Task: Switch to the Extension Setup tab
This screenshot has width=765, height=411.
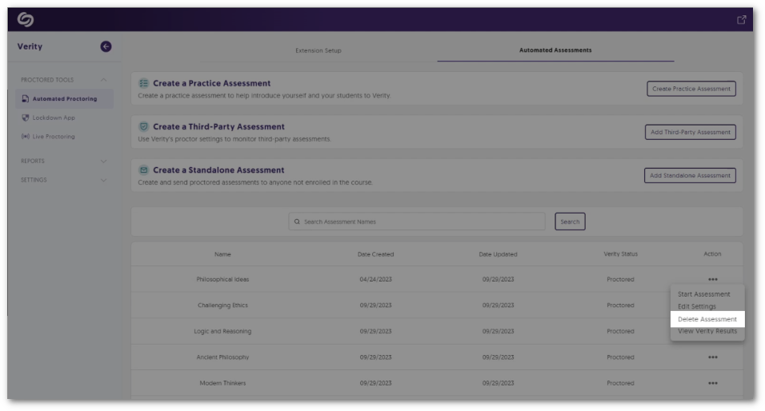Action: click(x=318, y=50)
